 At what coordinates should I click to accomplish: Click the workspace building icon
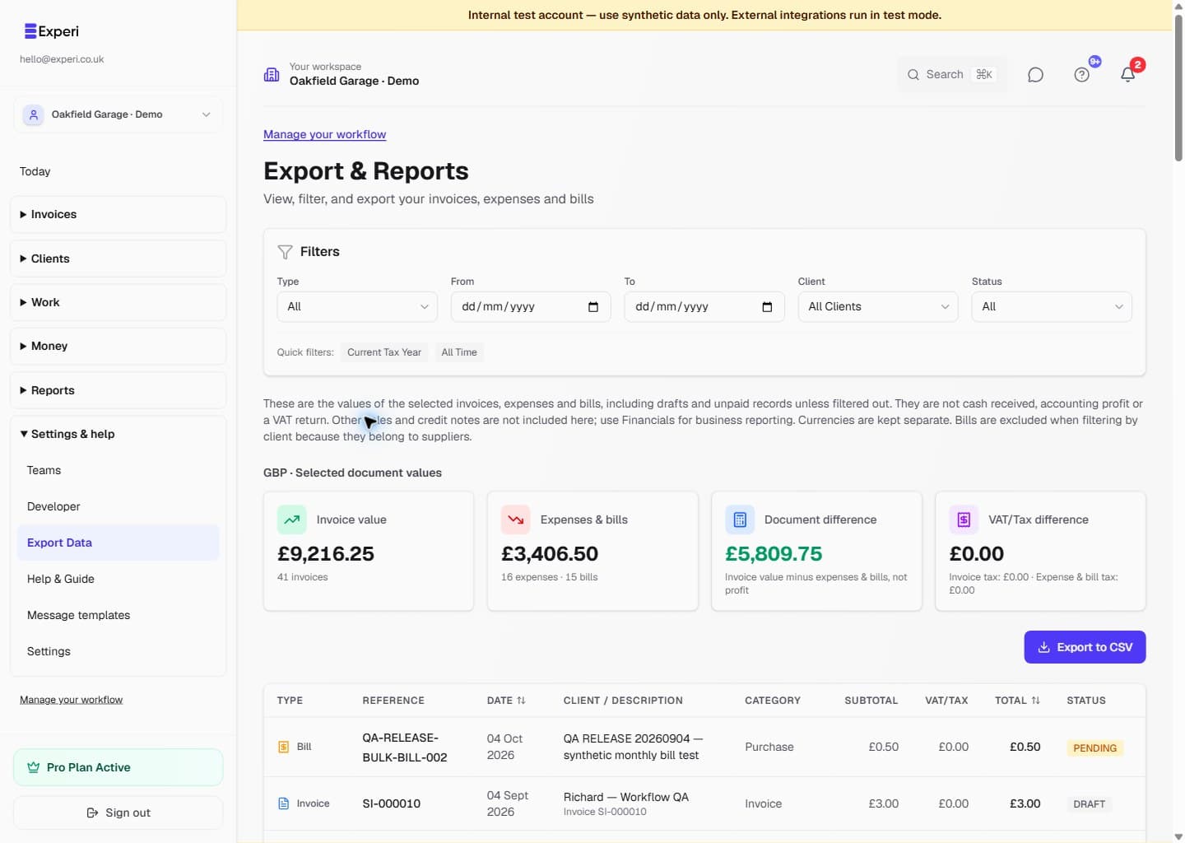[x=272, y=74]
